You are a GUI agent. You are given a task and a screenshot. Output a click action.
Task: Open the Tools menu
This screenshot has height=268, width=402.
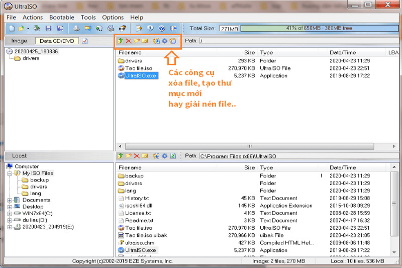(x=88, y=17)
